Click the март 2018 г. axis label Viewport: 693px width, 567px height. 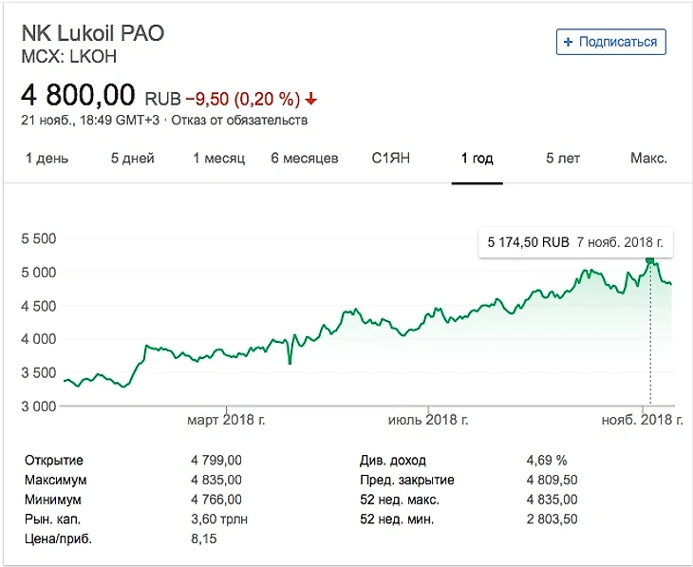227,420
